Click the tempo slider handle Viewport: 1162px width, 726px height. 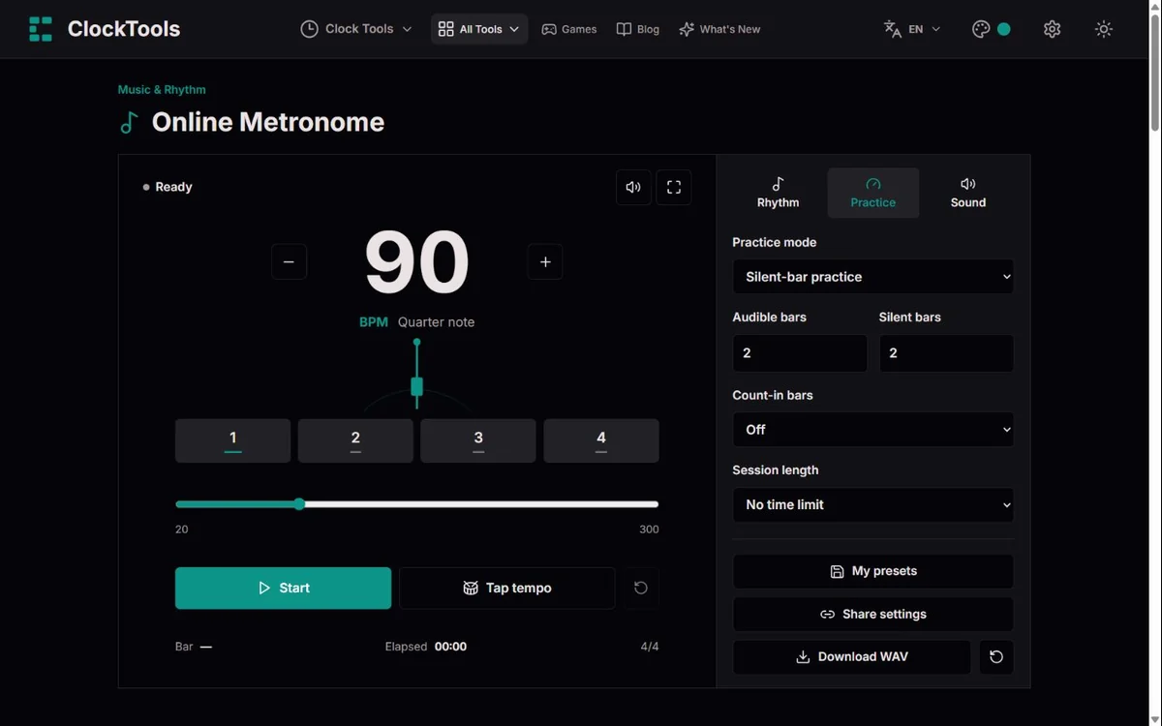pyautogui.click(x=299, y=504)
